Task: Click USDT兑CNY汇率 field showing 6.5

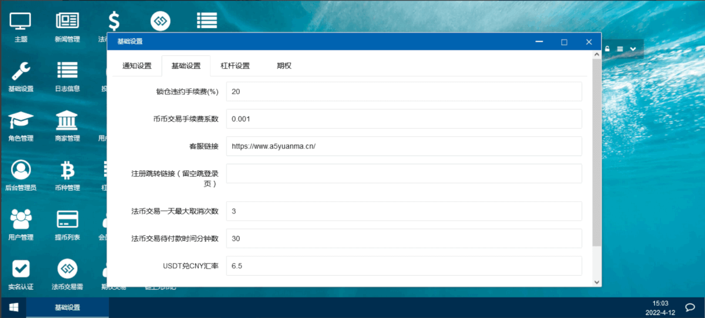Action: tap(404, 266)
